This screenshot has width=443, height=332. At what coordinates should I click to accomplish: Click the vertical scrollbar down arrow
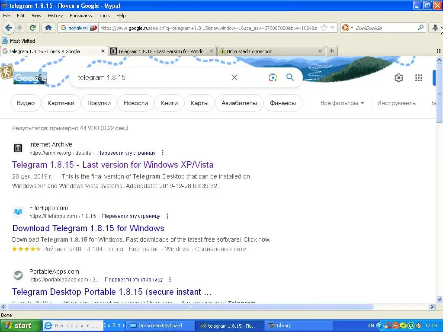439,299
